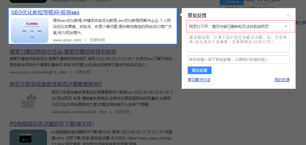Click the 联系邮箱 contact email field
Viewport: 306px width, 145px height.
click(238, 60)
